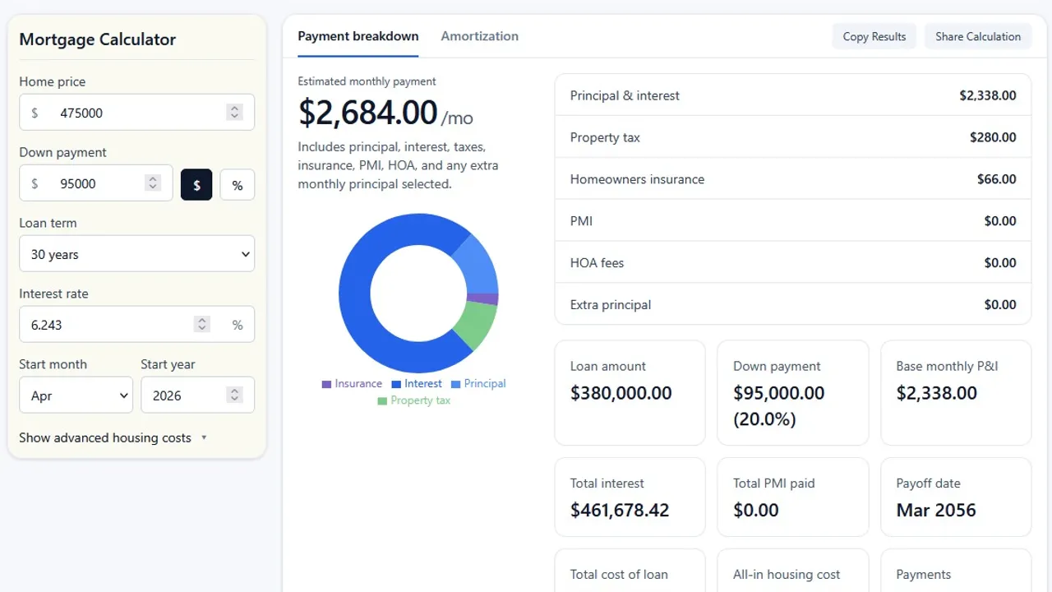
Task: Click the purple Insurance legend swatch
Action: (x=326, y=384)
